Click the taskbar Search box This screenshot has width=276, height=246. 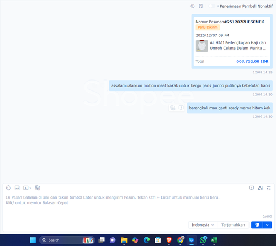click(x=67, y=240)
